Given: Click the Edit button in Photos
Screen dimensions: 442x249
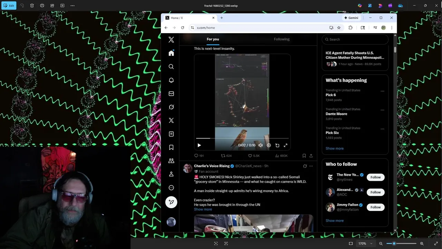Looking at the screenshot, I should [x=9, y=6].
